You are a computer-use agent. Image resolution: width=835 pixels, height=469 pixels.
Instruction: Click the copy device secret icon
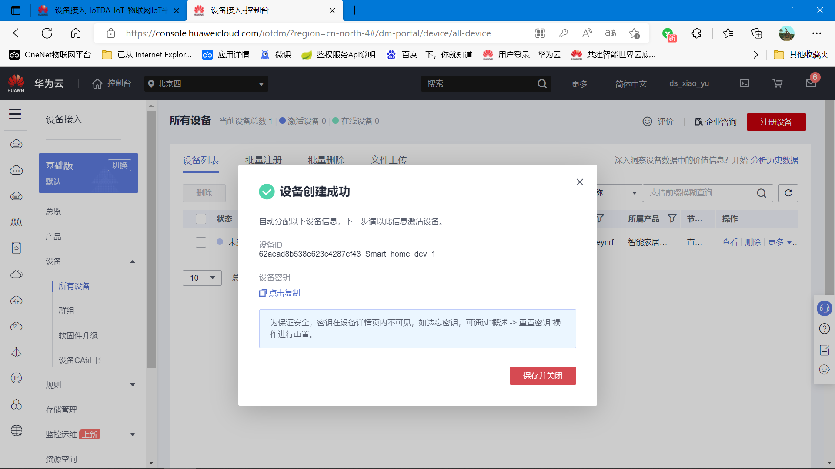tap(263, 293)
